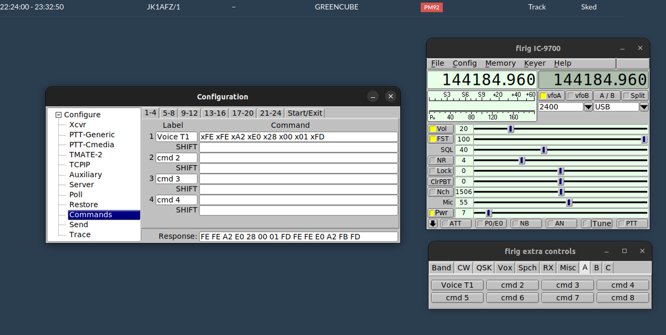The height and width of the screenshot is (335, 666).
Task: Open Restore settings page
Action: point(83,204)
